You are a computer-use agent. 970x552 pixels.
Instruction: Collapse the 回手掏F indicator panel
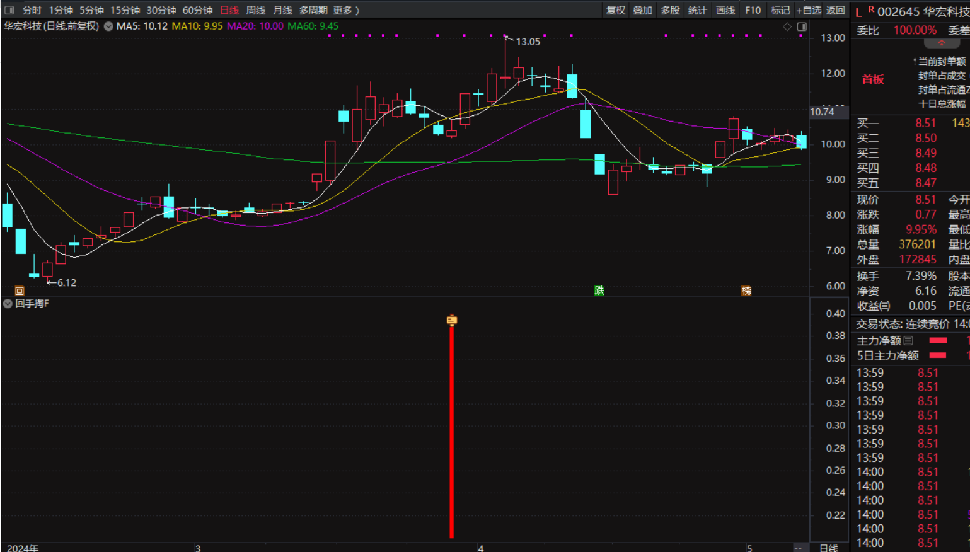click(x=8, y=304)
